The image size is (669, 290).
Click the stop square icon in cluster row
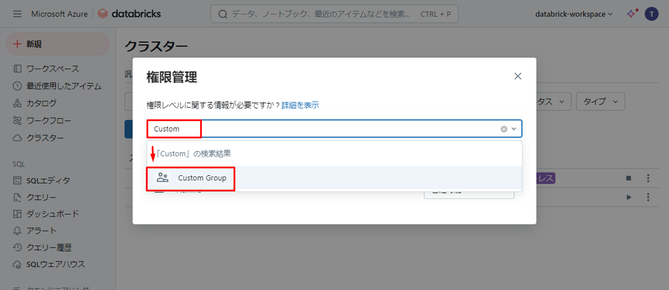(629, 178)
